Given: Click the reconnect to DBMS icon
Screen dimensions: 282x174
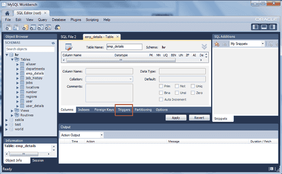Looking at the screenshot, I should (x=57, y=27).
